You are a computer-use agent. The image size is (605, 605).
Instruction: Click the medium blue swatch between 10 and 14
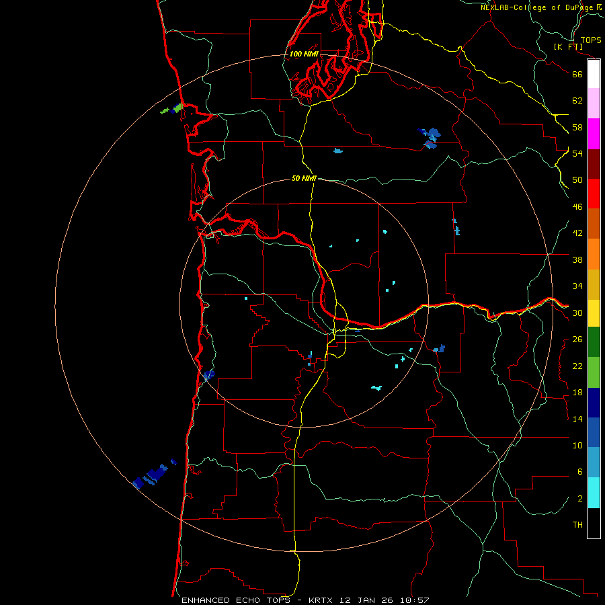pos(594,432)
